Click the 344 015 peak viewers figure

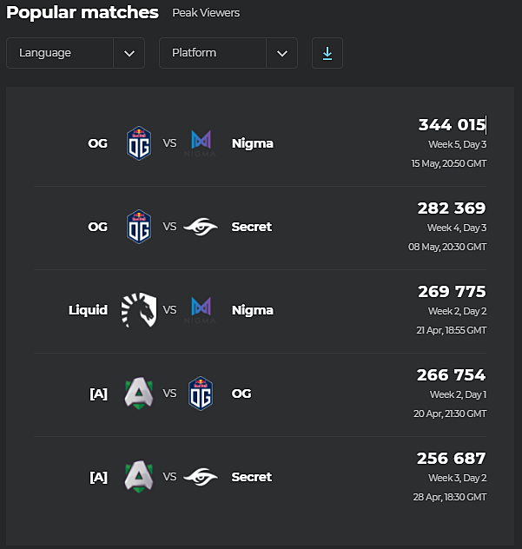click(451, 125)
